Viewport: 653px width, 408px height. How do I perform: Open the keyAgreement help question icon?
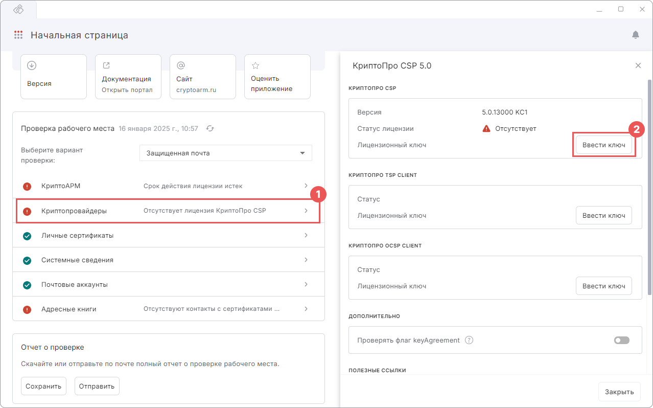coord(469,341)
